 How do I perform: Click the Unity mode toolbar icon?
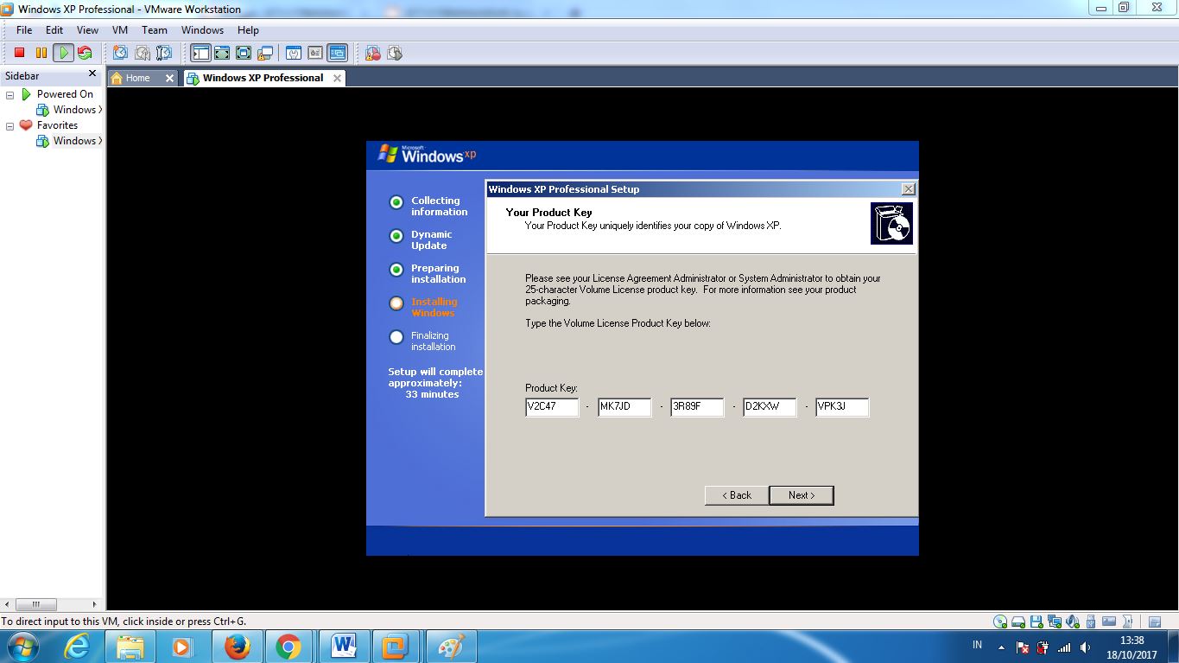click(265, 54)
